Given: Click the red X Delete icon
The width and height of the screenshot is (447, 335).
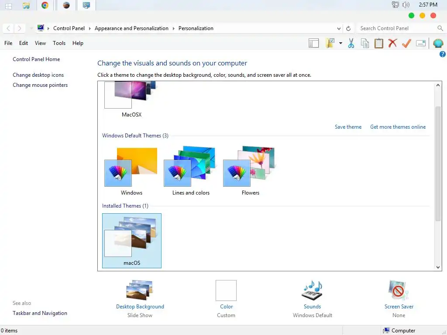Looking at the screenshot, I should pyautogui.click(x=392, y=43).
